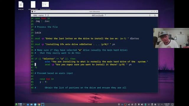Click 'that they really want to do this' comment
This screenshot has height=106, width=189.
point(60,53)
